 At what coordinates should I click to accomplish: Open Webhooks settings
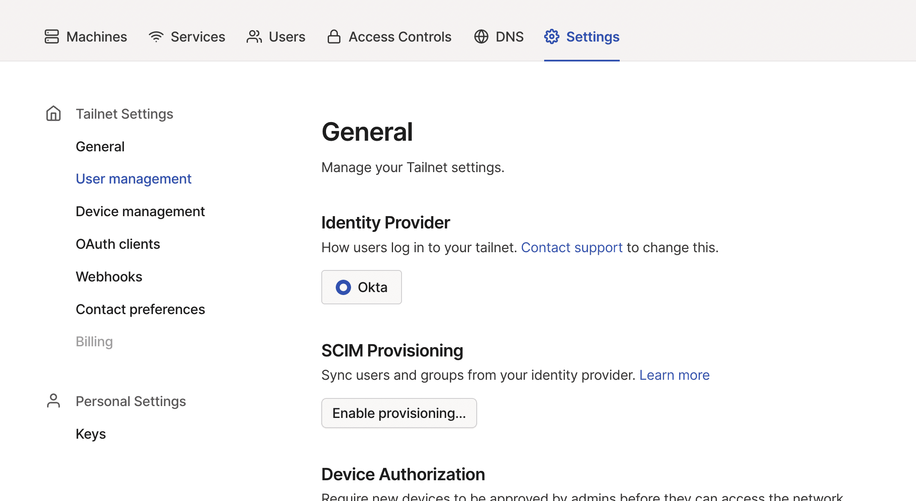point(109,276)
